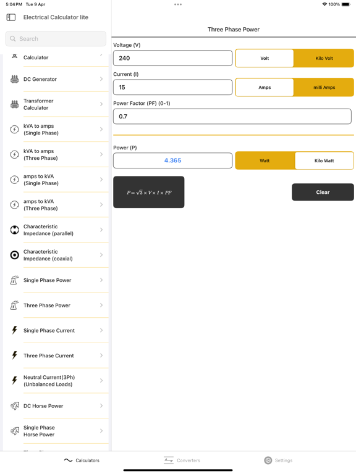Image resolution: width=356 pixels, height=474 pixels.
Task: Click Single Phase Horse Power icon
Action: (x=15, y=431)
